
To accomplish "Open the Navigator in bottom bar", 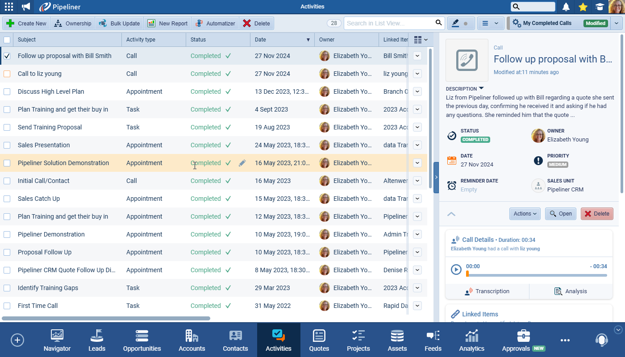I will [57, 340].
